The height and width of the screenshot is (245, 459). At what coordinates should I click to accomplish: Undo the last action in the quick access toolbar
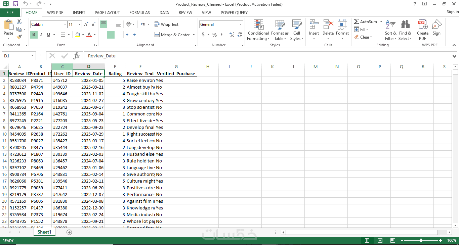26,4
